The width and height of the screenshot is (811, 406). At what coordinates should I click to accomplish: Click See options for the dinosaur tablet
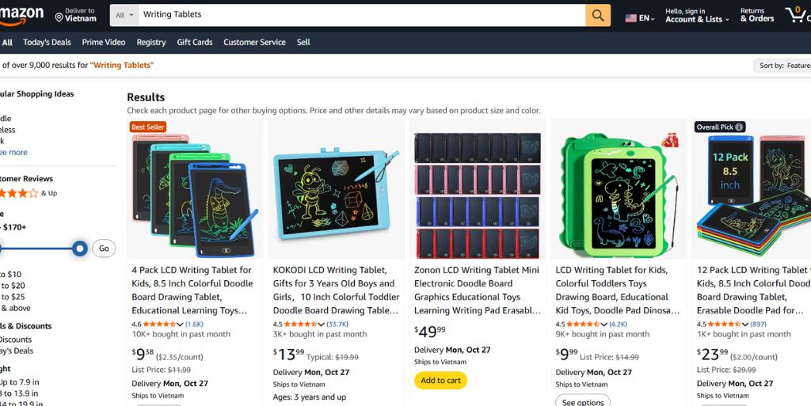pos(583,402)
